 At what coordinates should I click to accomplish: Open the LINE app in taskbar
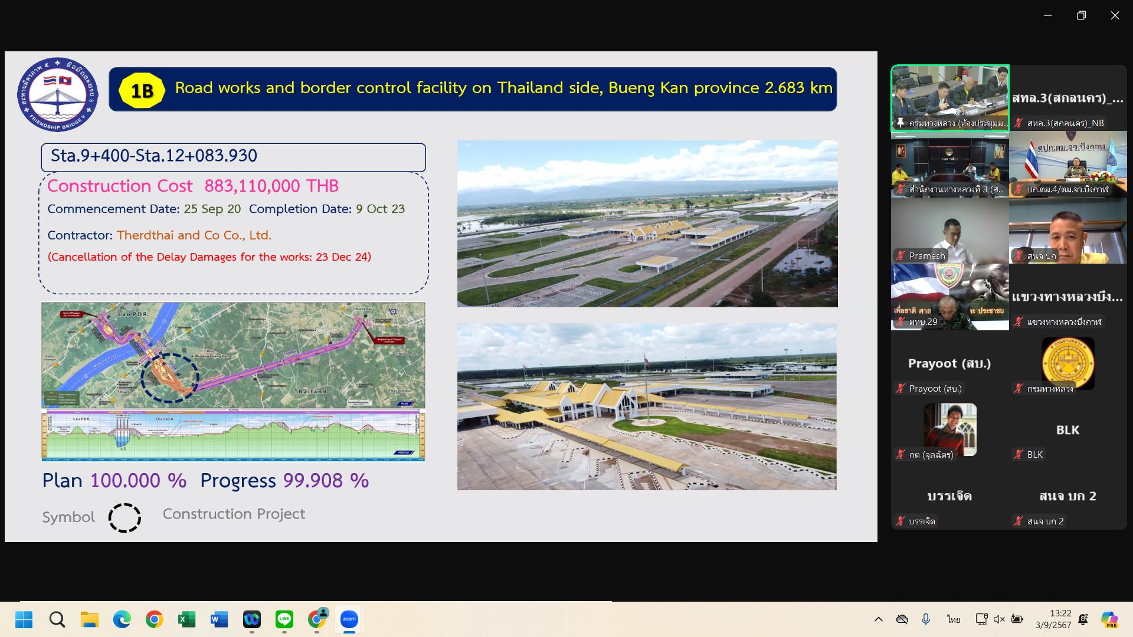[284, 619]
